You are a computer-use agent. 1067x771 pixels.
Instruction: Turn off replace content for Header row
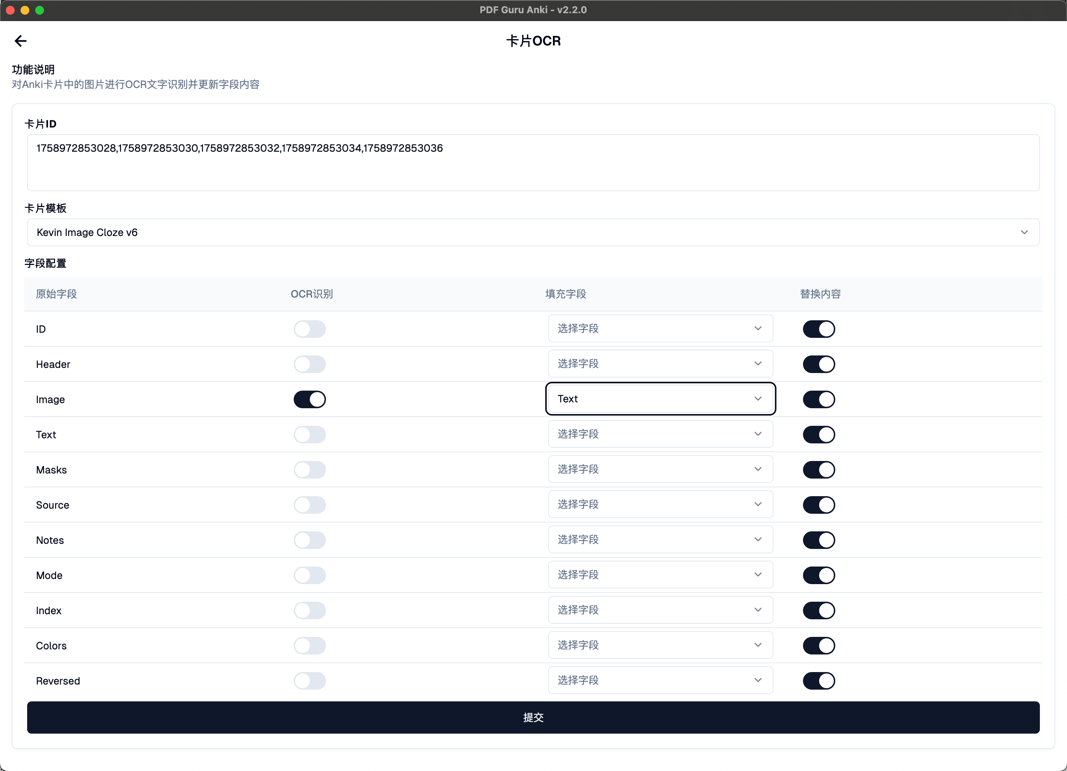(819, 364)
